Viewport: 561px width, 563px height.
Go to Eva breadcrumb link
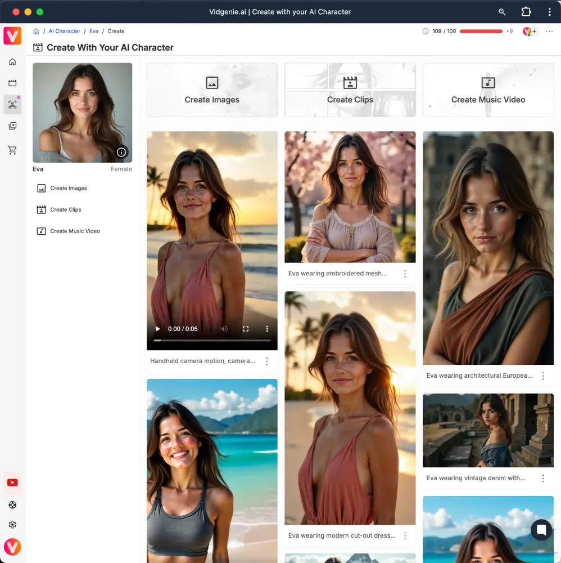click(94, 32)
